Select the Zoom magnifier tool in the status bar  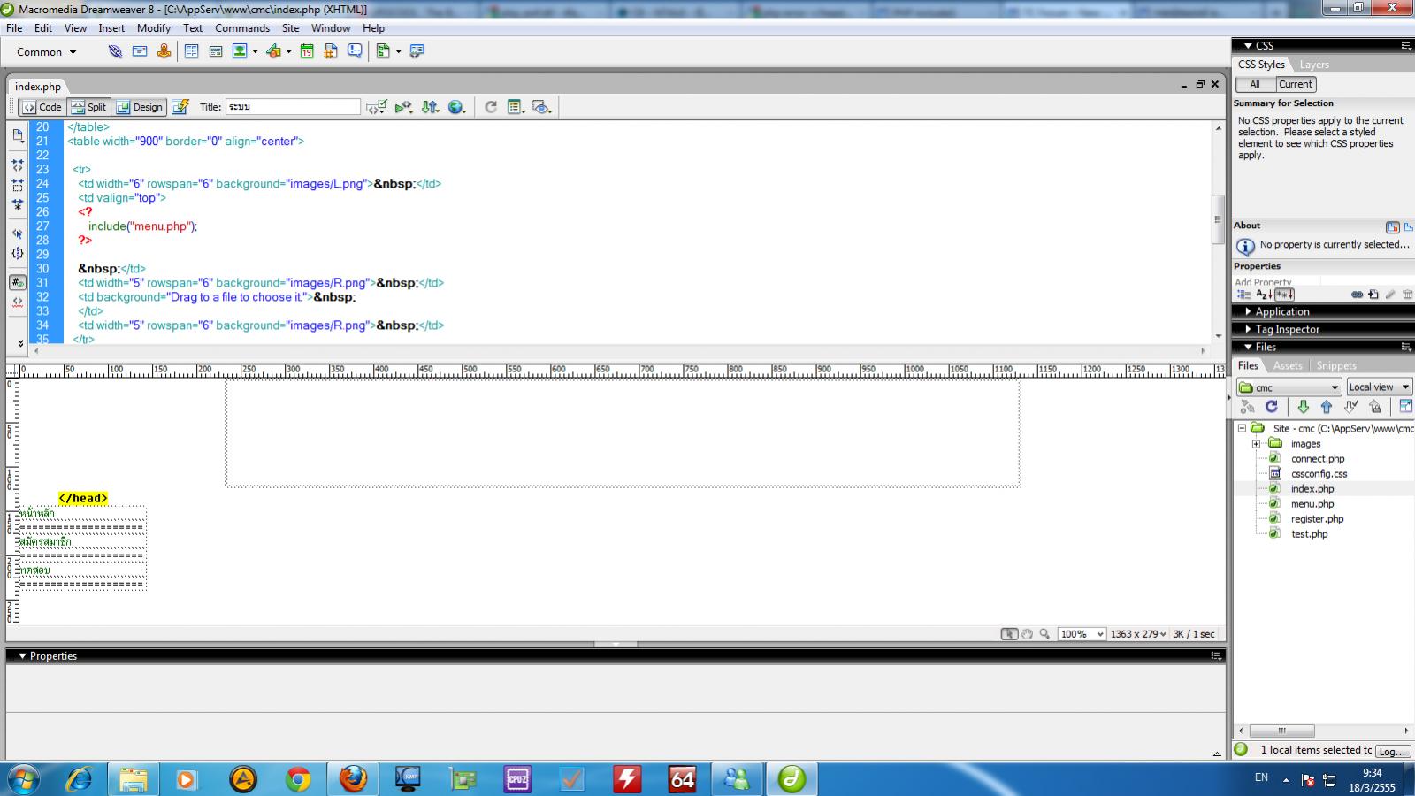click(x=1046, y=633)
